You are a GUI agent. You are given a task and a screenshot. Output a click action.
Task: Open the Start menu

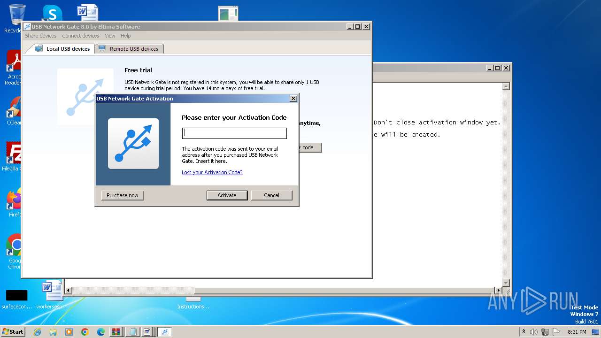[x=13, y=332]
